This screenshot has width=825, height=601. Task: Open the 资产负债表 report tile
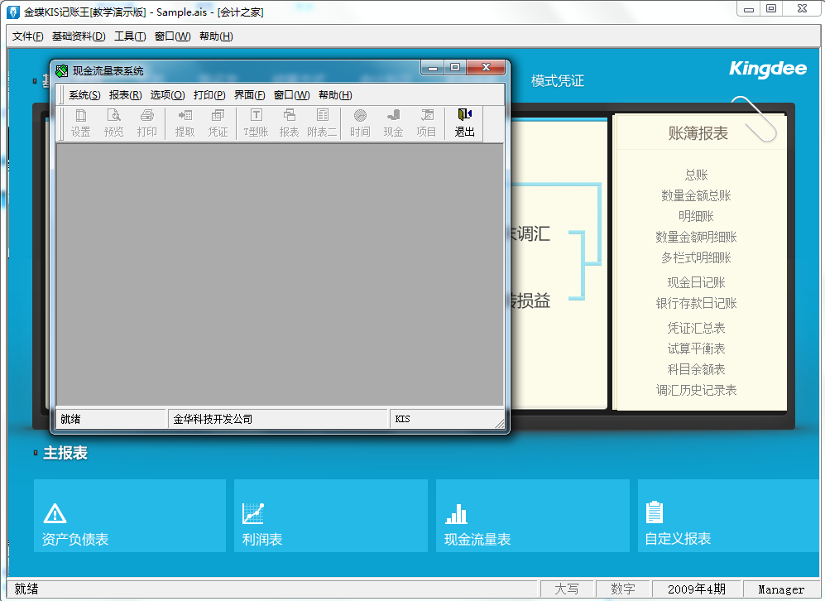click(x=129, y=515)
